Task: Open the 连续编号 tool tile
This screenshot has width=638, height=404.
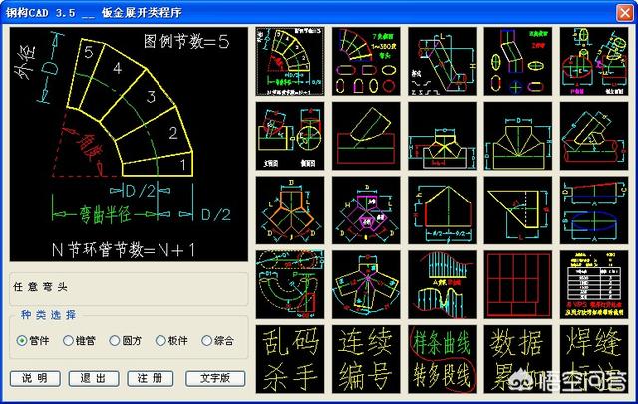Action: click(x=366, y=359)
